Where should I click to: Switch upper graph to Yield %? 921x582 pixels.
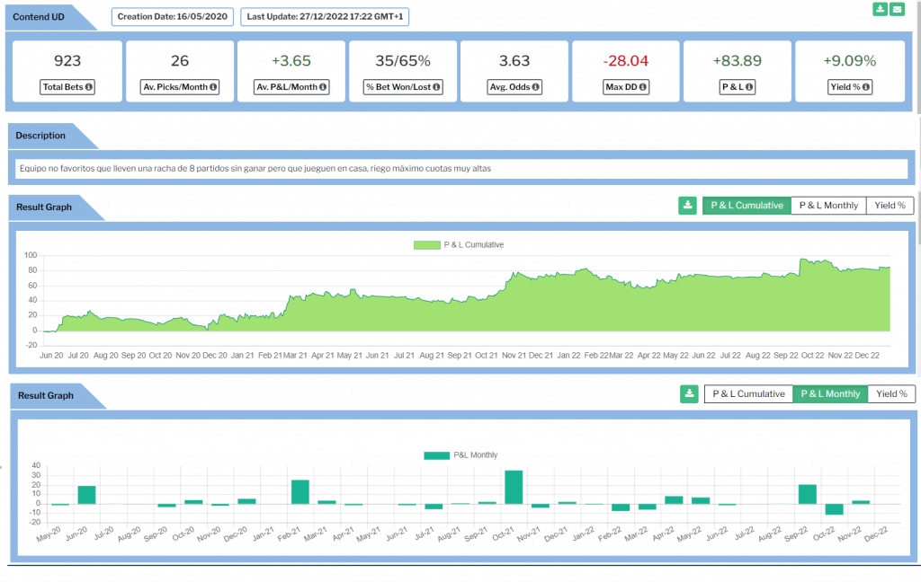tap(890, 206)
